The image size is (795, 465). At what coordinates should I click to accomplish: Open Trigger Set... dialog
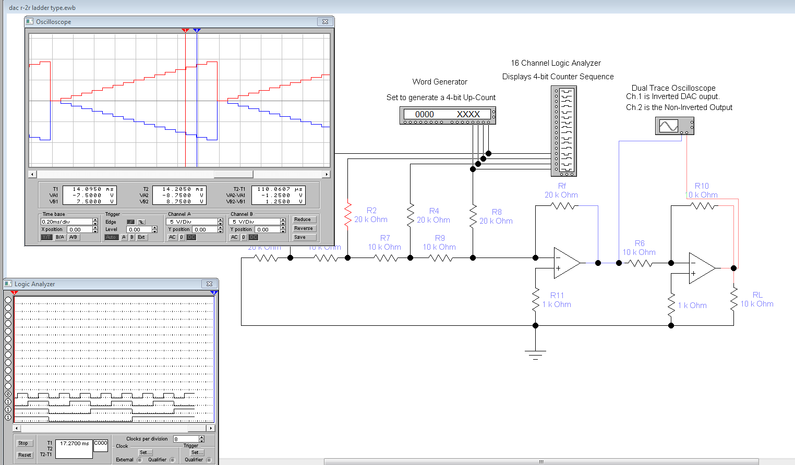coord(197,452)
